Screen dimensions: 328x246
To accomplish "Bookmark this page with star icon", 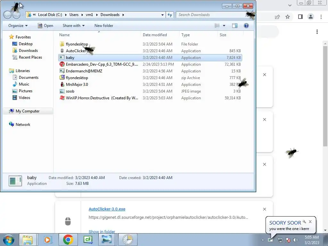I will [x=288, y=17].
